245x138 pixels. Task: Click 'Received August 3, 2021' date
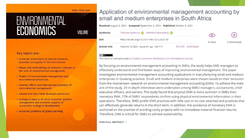click(113, 26)
